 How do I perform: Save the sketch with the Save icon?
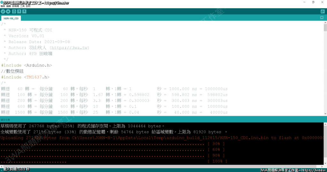pyautogui.click(x=25, y=12)
